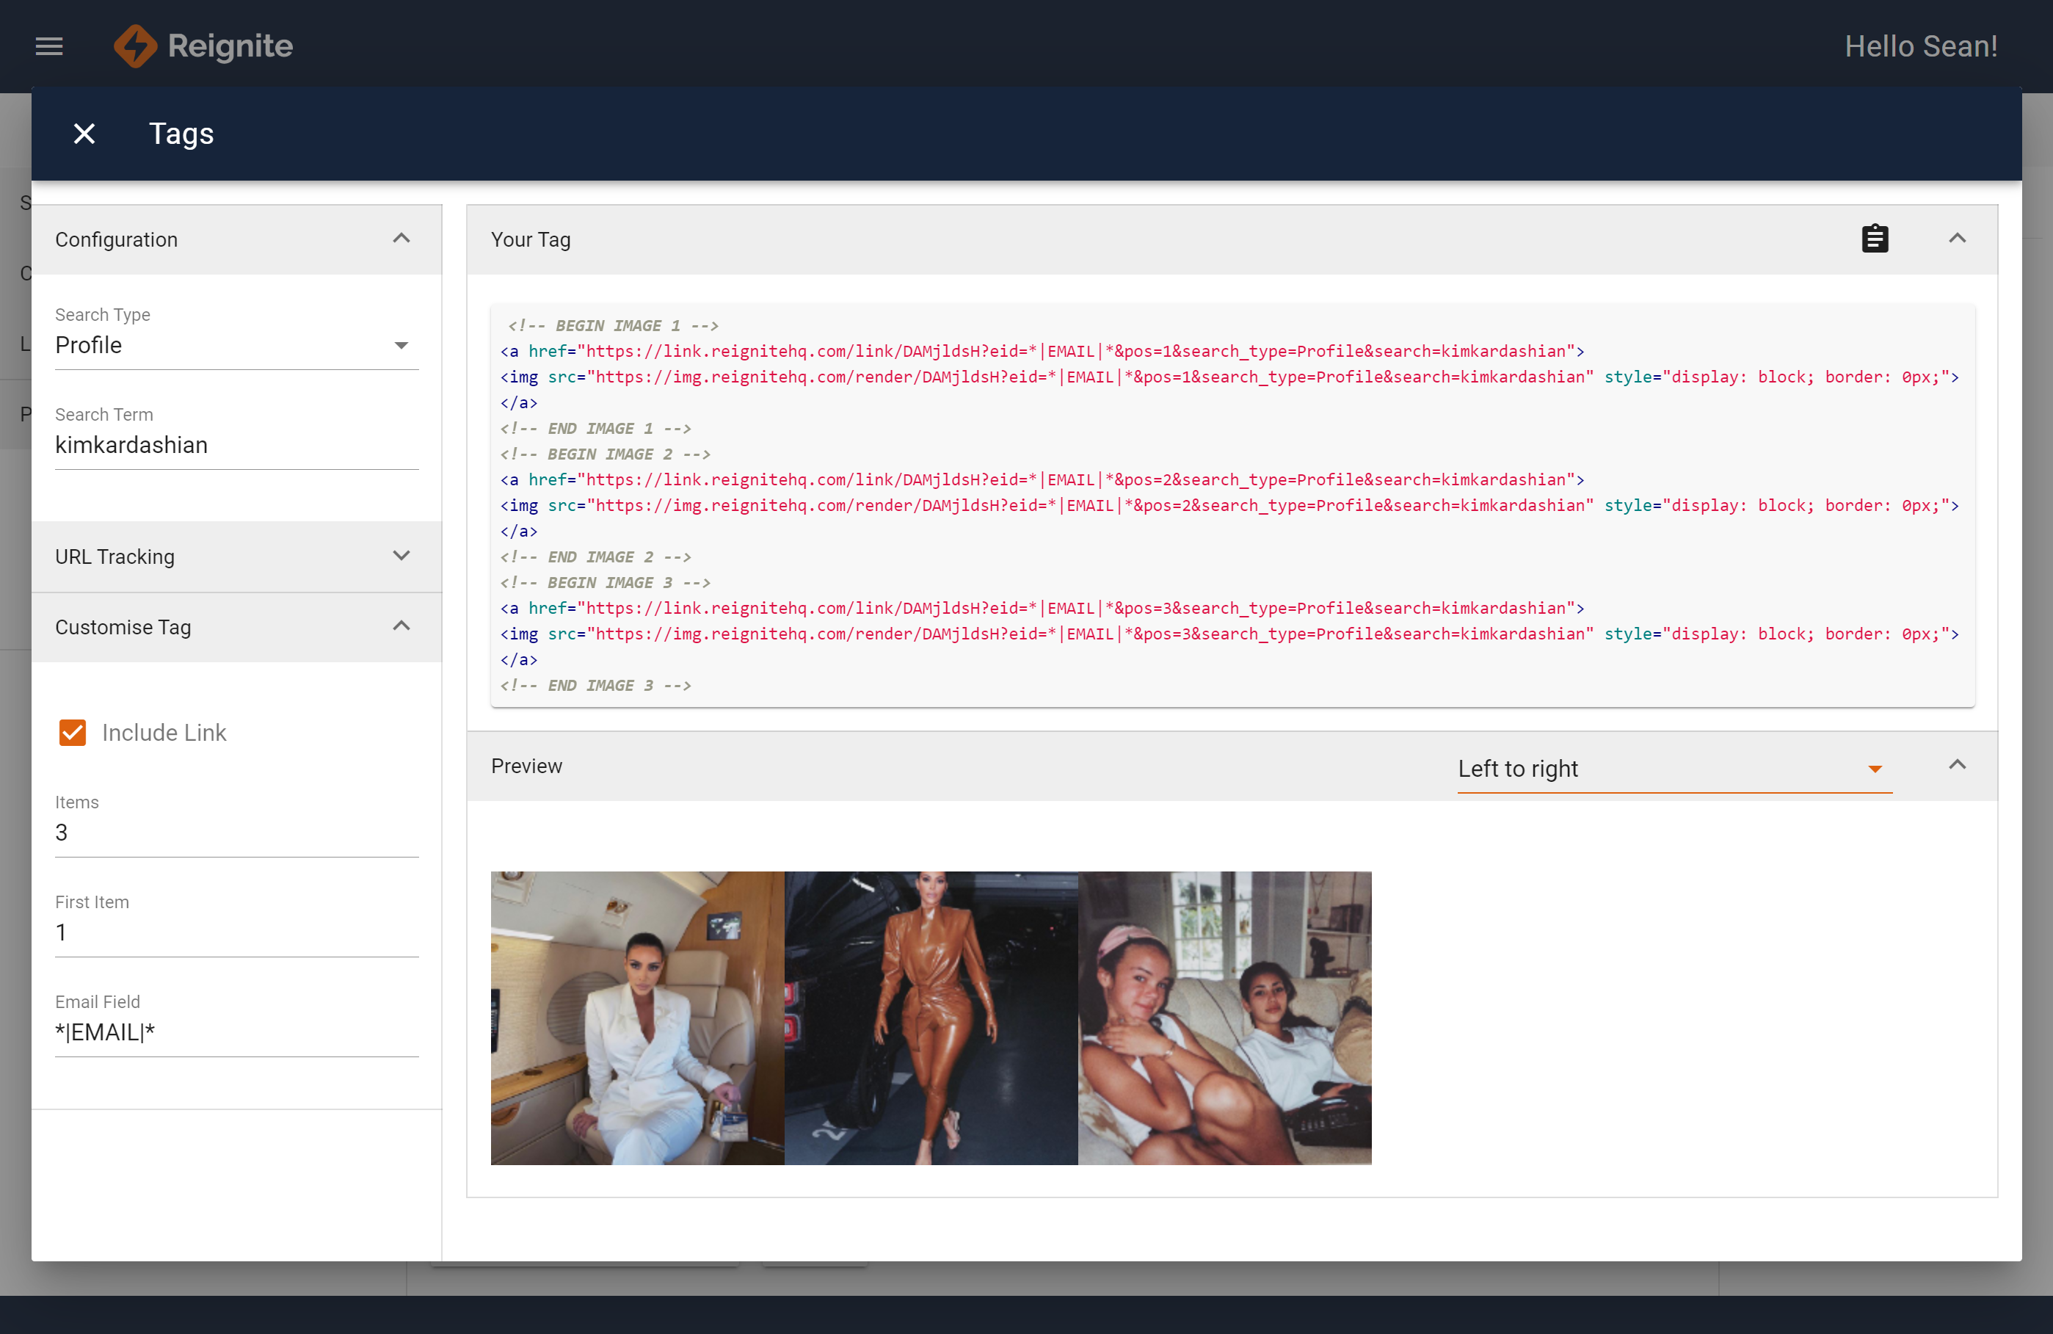Click the Hello Sean! greeting
This screenshot has width=2053, height=1334.
[1920, 46]
